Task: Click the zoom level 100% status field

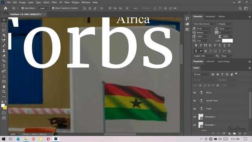Action: tap(13, 134)
